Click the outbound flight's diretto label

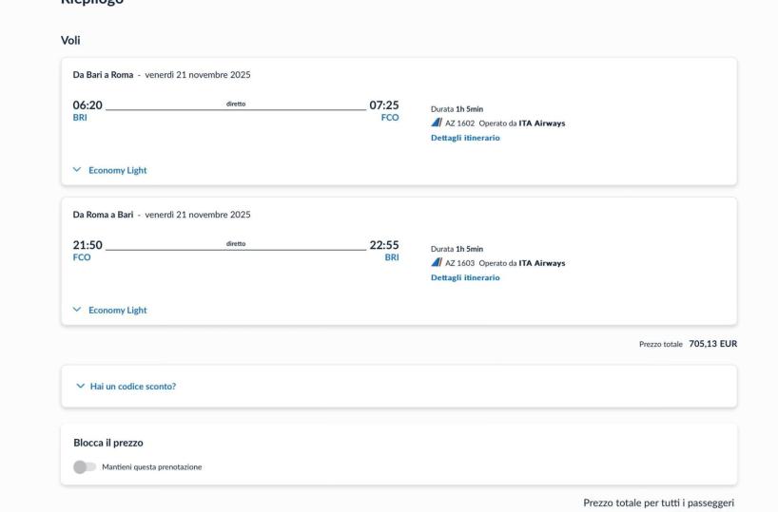[x=236, y=104]
